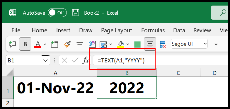Toggle center alignment button
The width and height of the screenshot is (230, 109).
tap(150, 44)
